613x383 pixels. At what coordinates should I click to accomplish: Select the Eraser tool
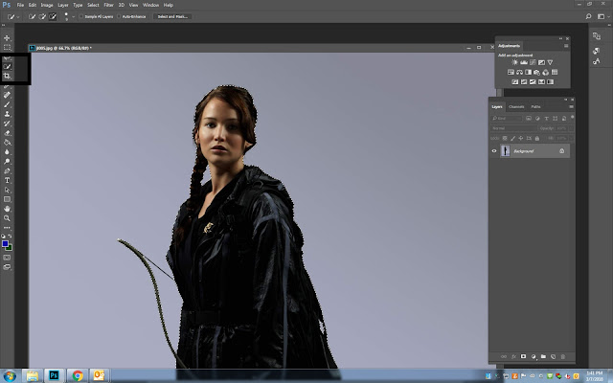tap(7, 133)
